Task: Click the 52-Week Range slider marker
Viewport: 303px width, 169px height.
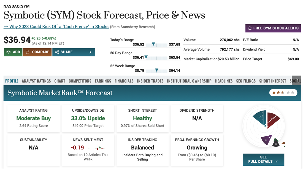Action: 156,70
